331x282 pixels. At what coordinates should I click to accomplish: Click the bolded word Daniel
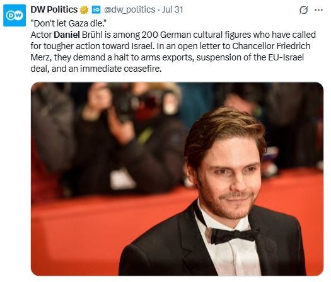click(67, 35)
